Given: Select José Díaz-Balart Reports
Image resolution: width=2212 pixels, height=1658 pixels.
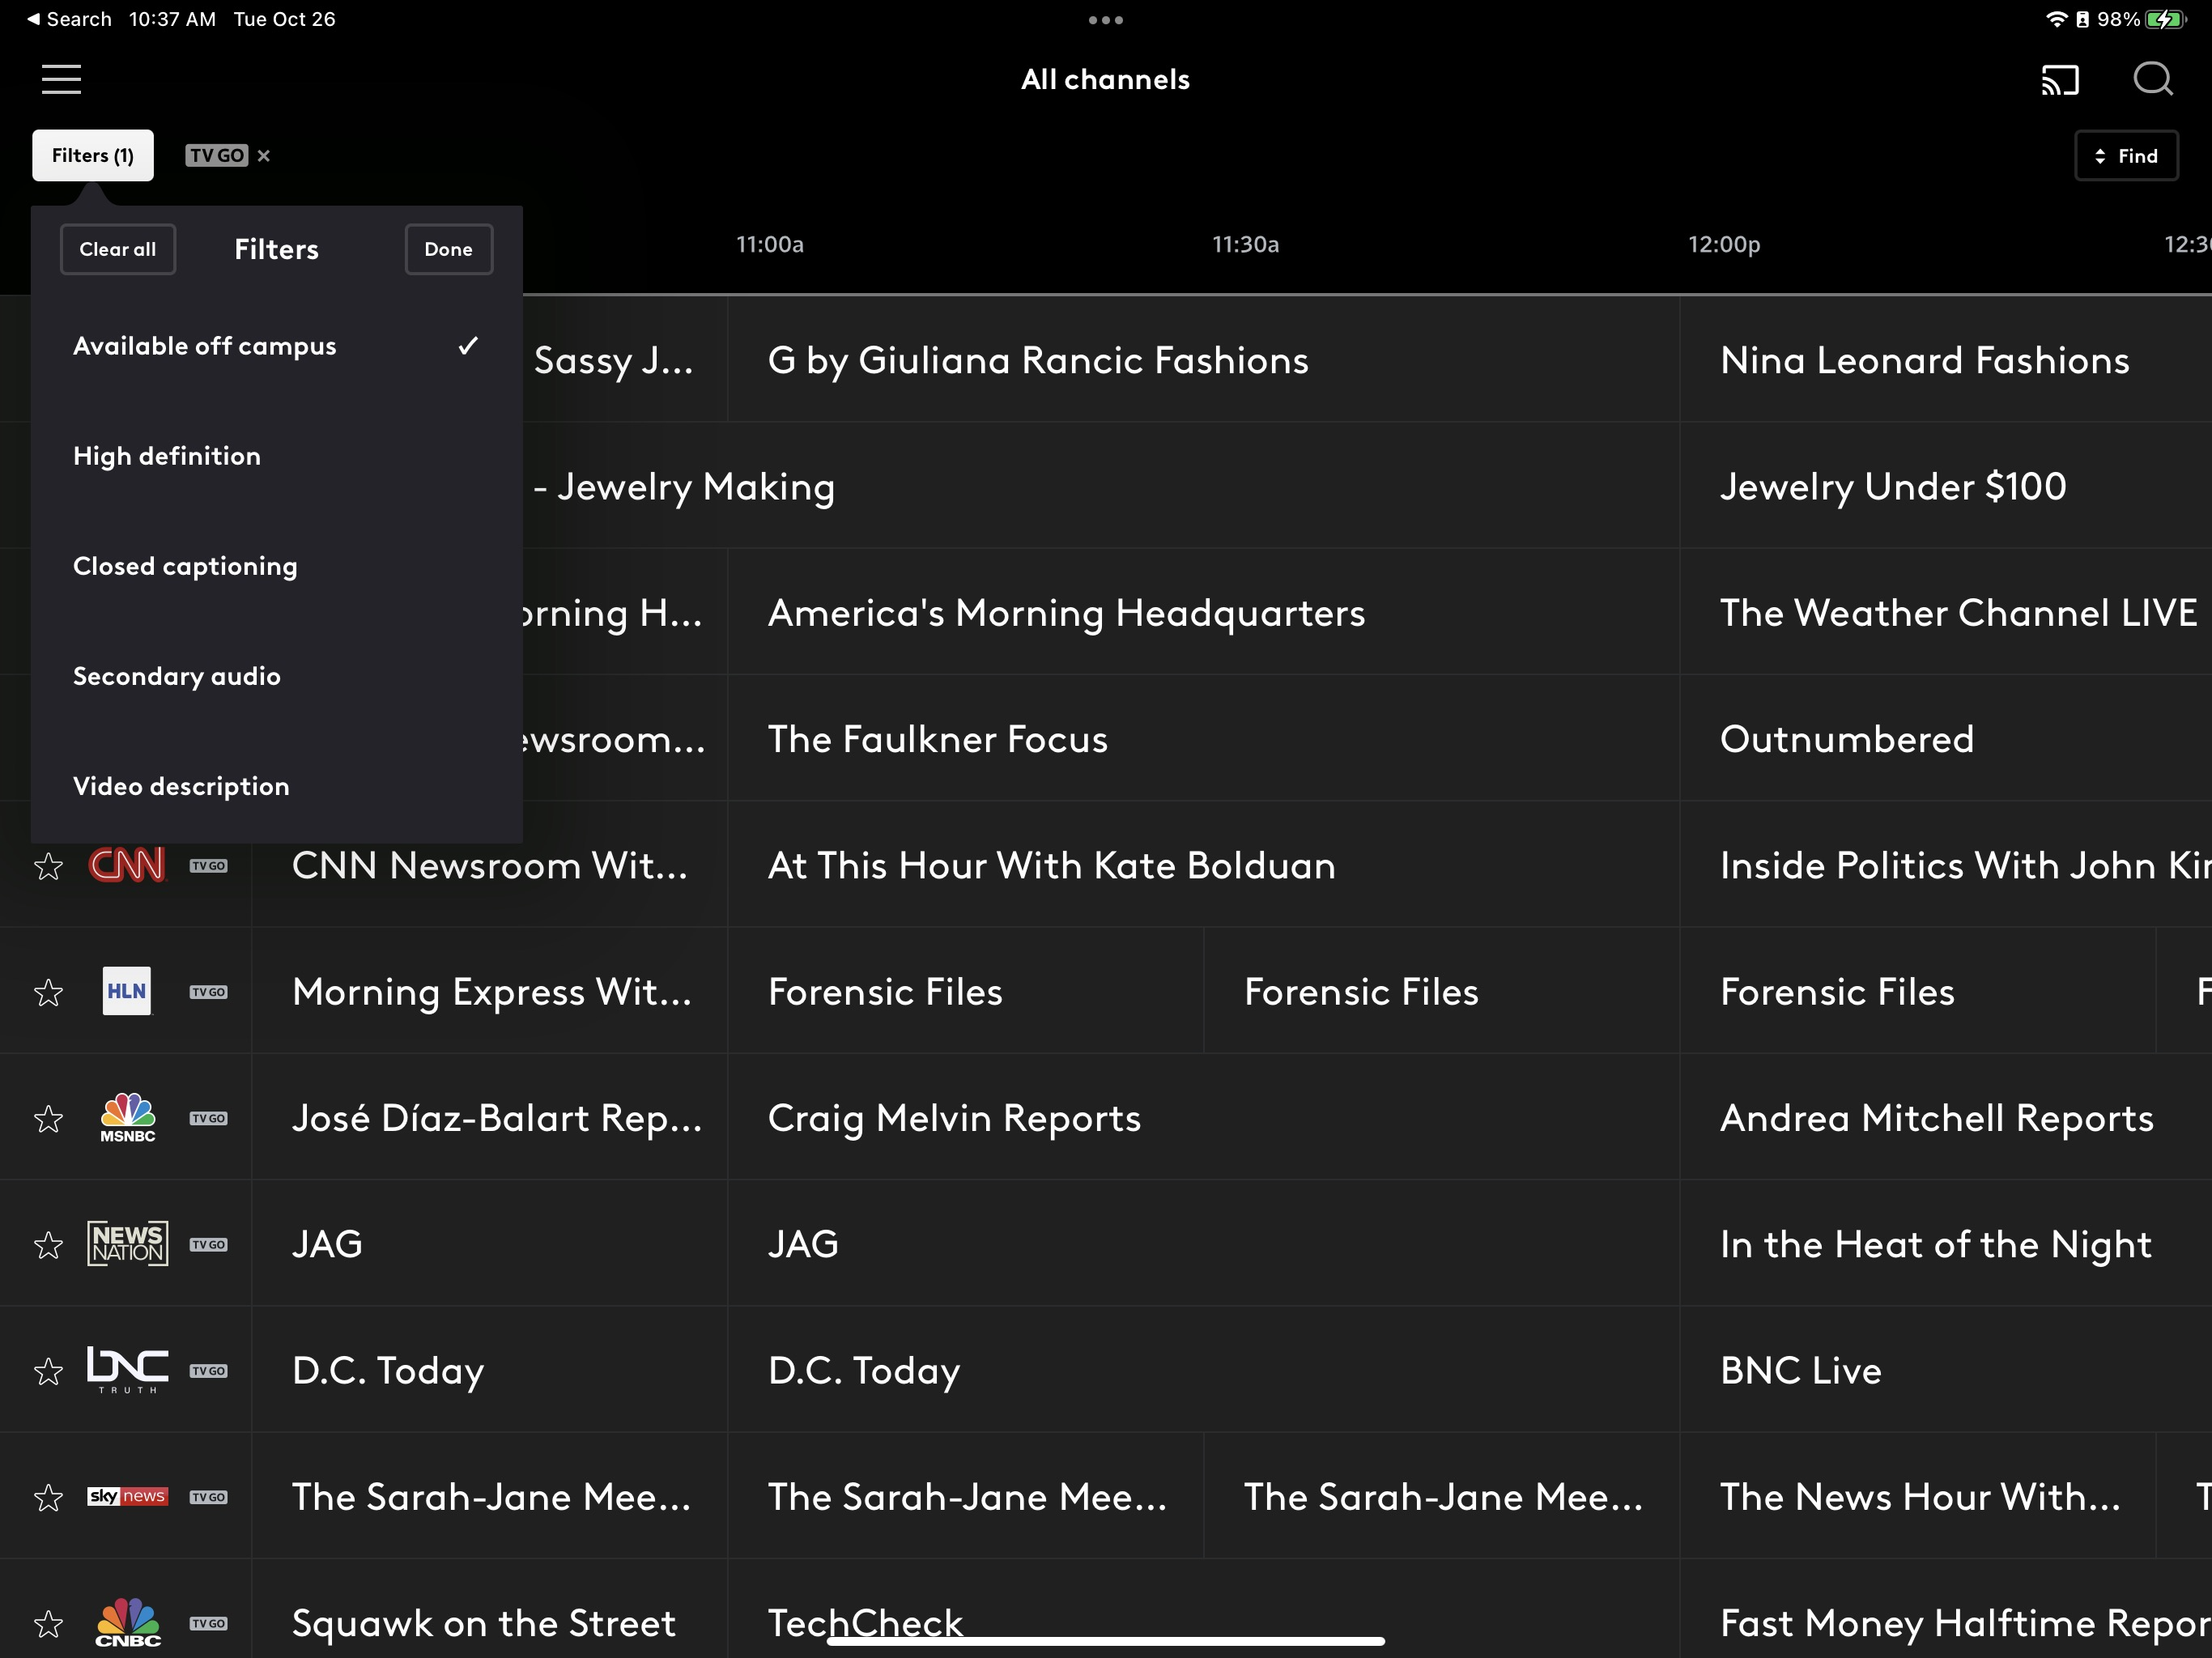Looking at the screenshot, I should pyautogui.click(x=489, y=1118).
